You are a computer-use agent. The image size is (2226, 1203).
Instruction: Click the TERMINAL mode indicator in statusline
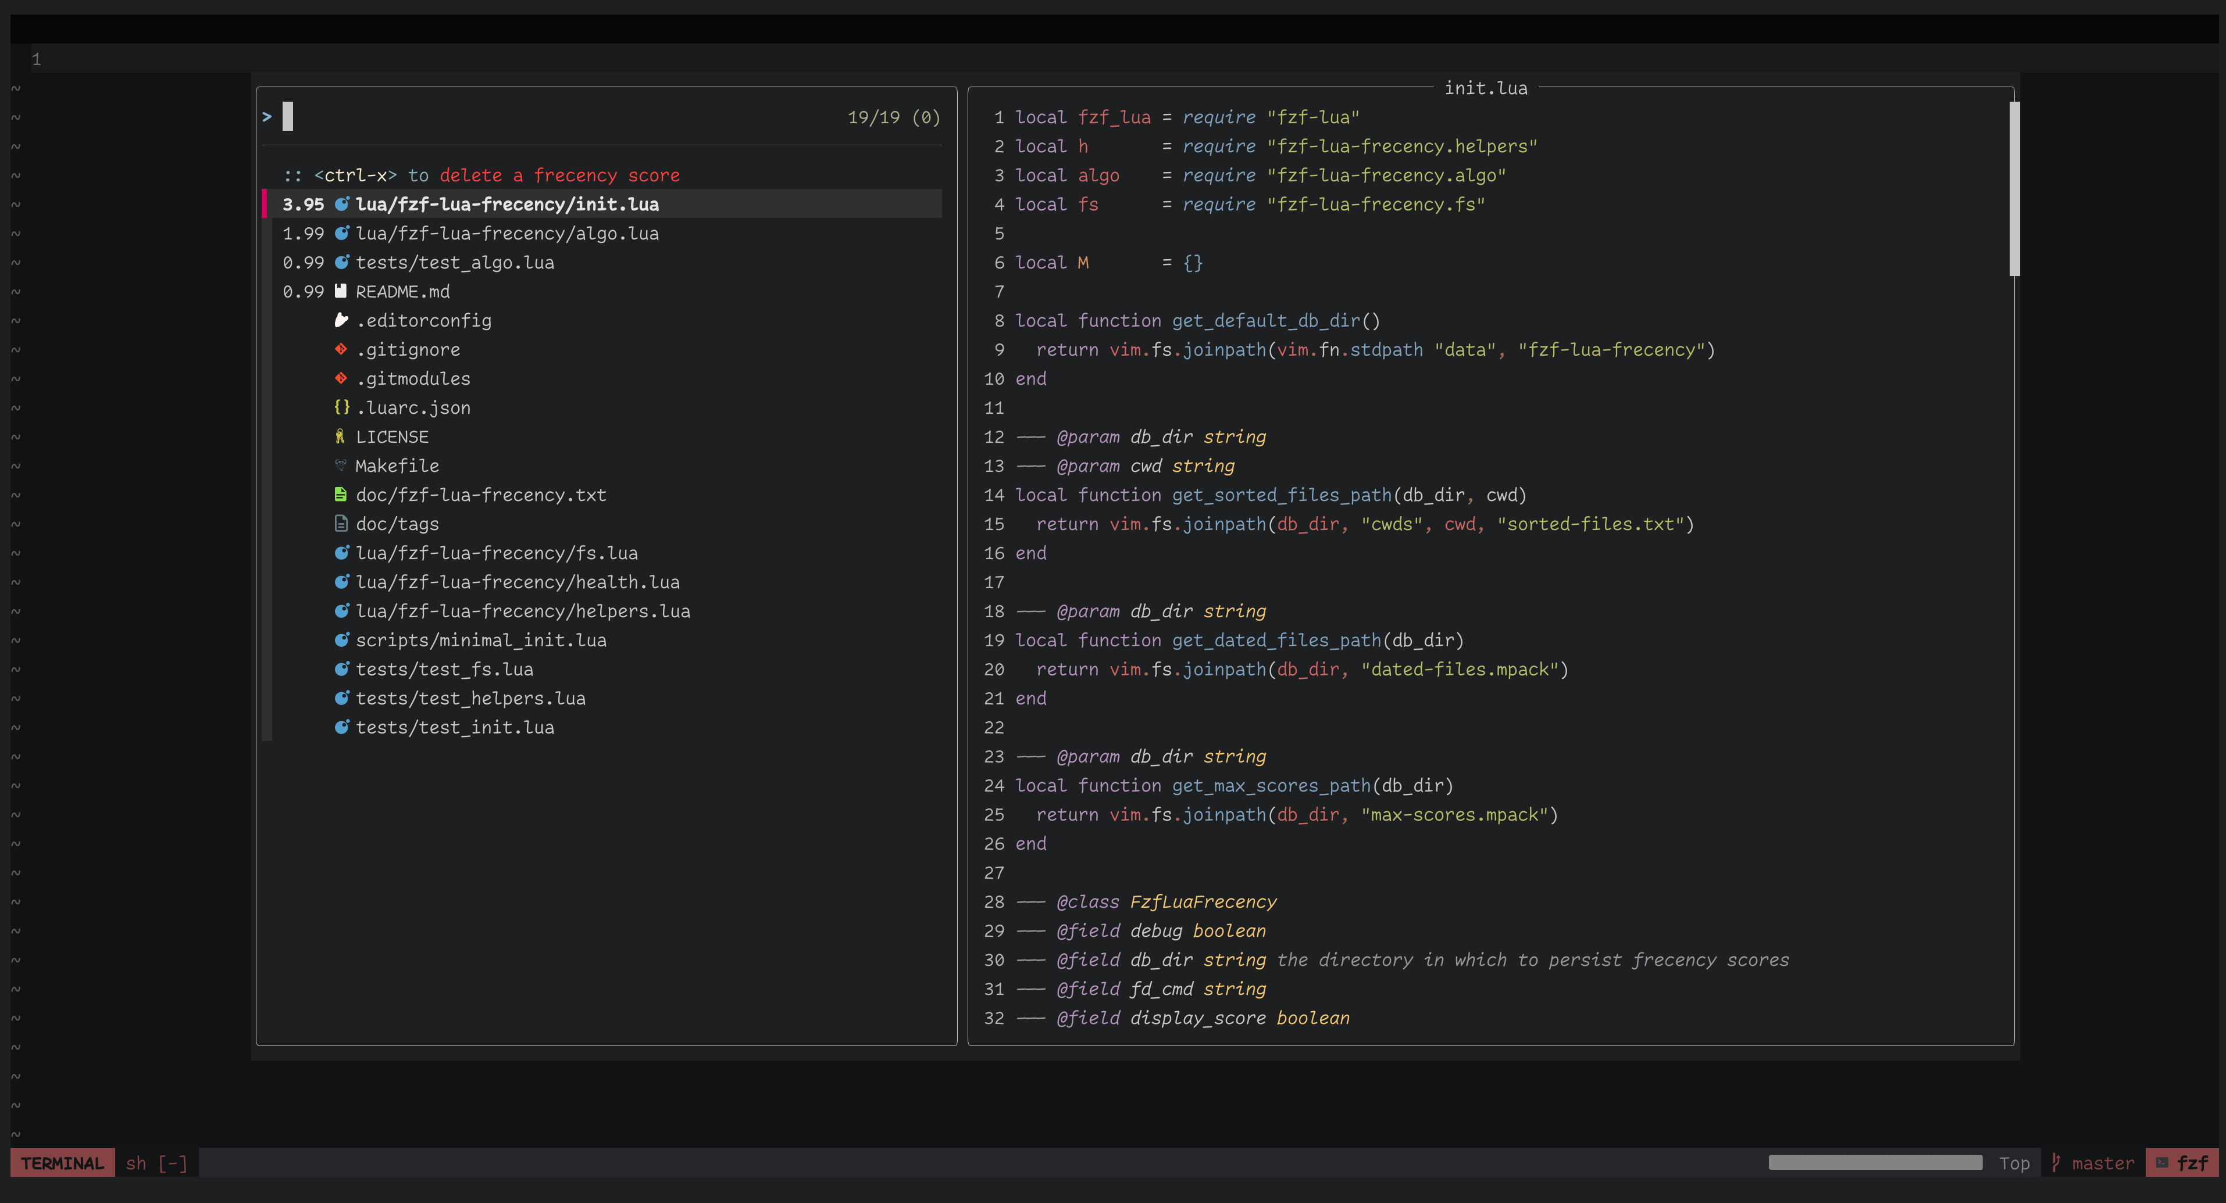point(62,1162)
